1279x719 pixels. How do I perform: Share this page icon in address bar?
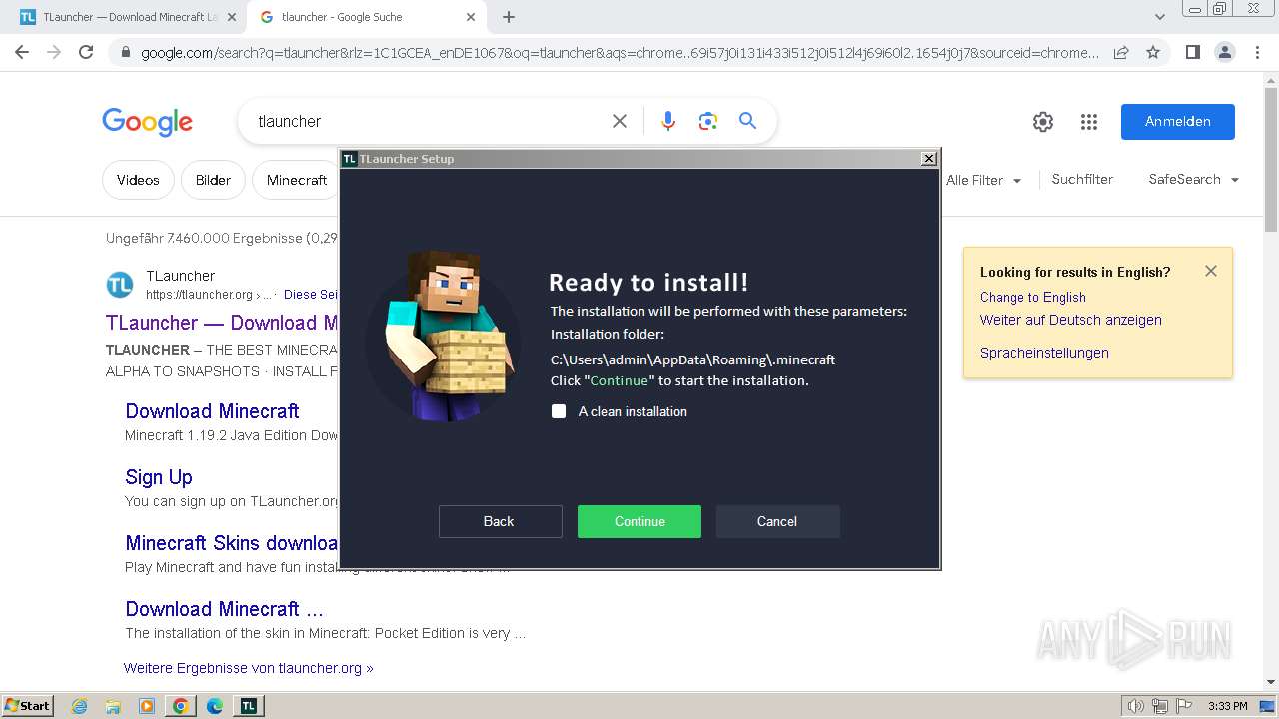pyautogui.click(x=1121, y=52)
